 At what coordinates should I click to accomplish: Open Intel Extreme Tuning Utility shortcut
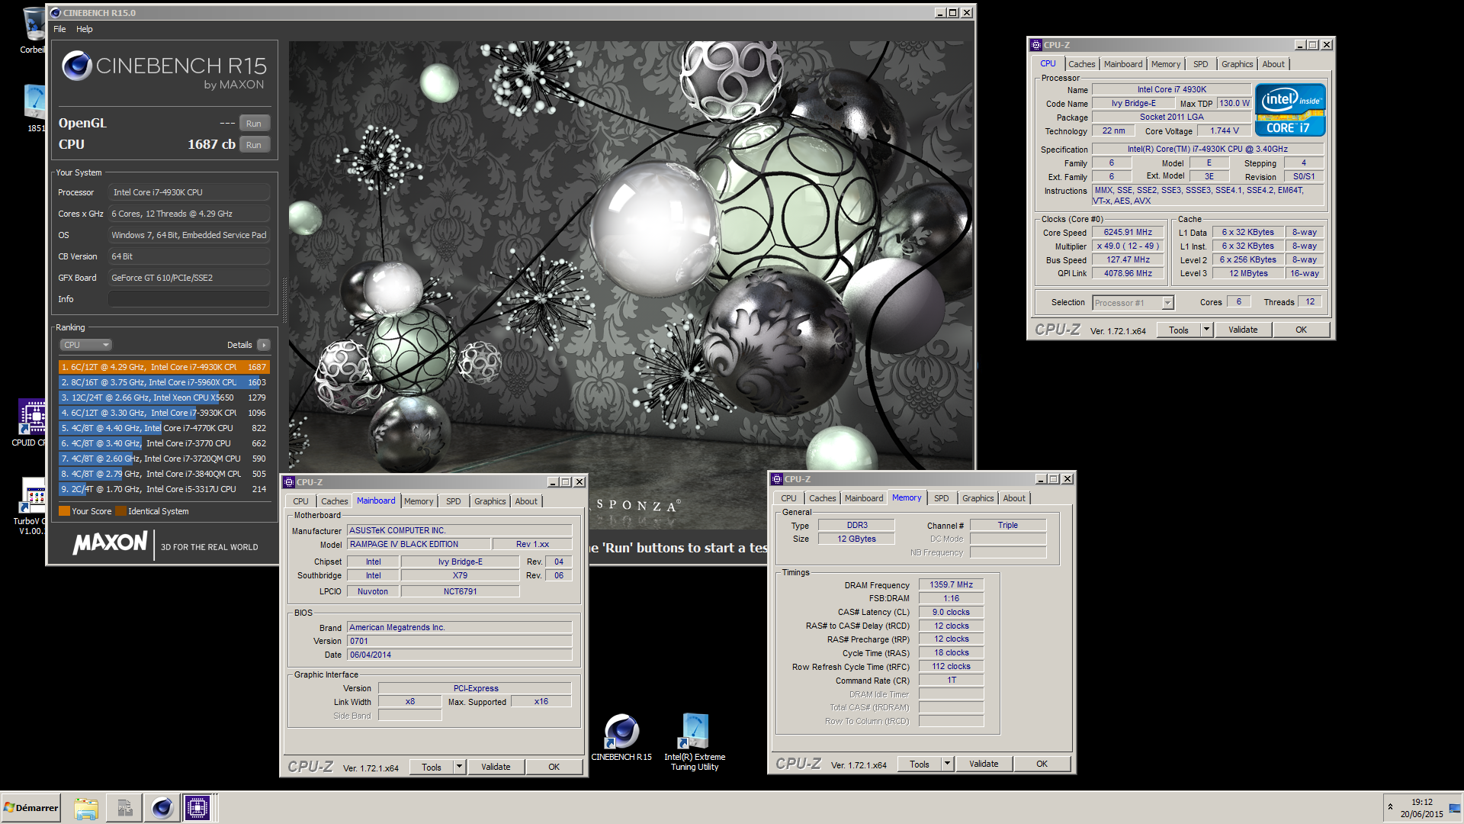pyautogui.click(x=695, y=742)
